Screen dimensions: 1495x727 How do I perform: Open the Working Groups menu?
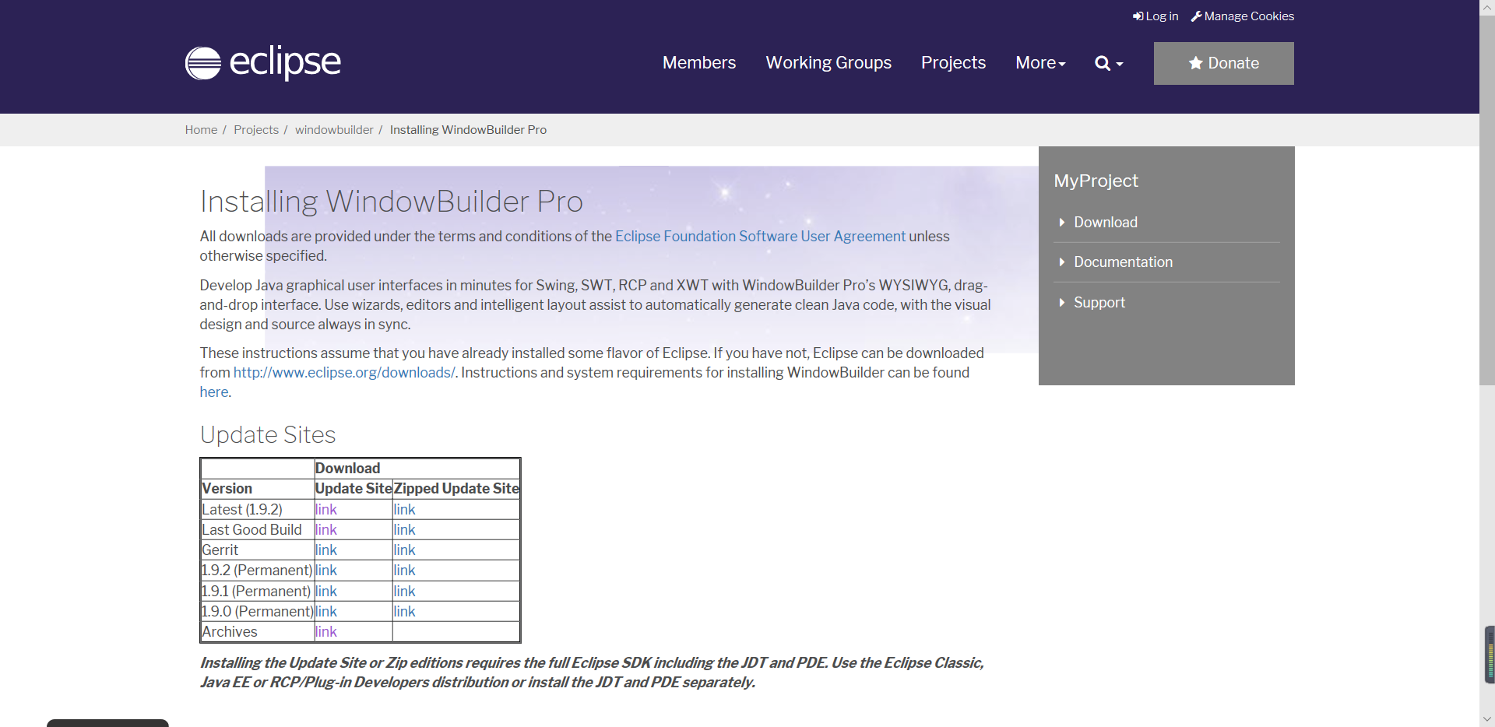point(828,63)
